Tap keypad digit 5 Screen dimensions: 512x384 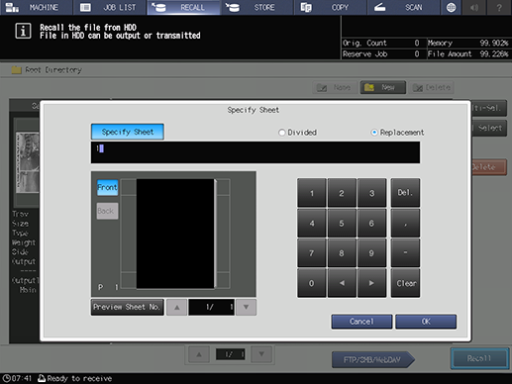342,223
